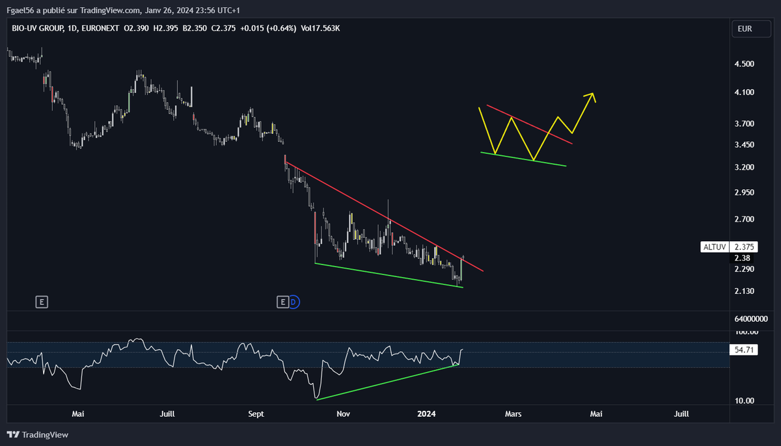Image resolution: width=781 pixels, height=446 pixels.
Task: Select the green RSI divergence trendline
Action: pos(388,382)
